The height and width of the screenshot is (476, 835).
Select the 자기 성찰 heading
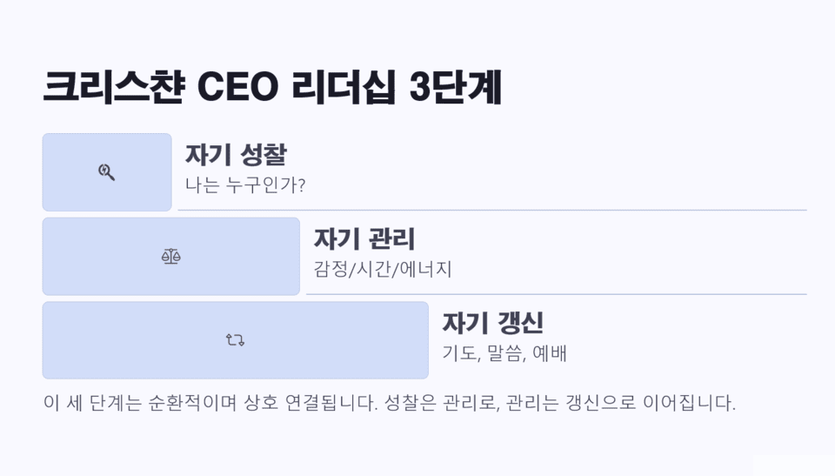coord(236,156)
